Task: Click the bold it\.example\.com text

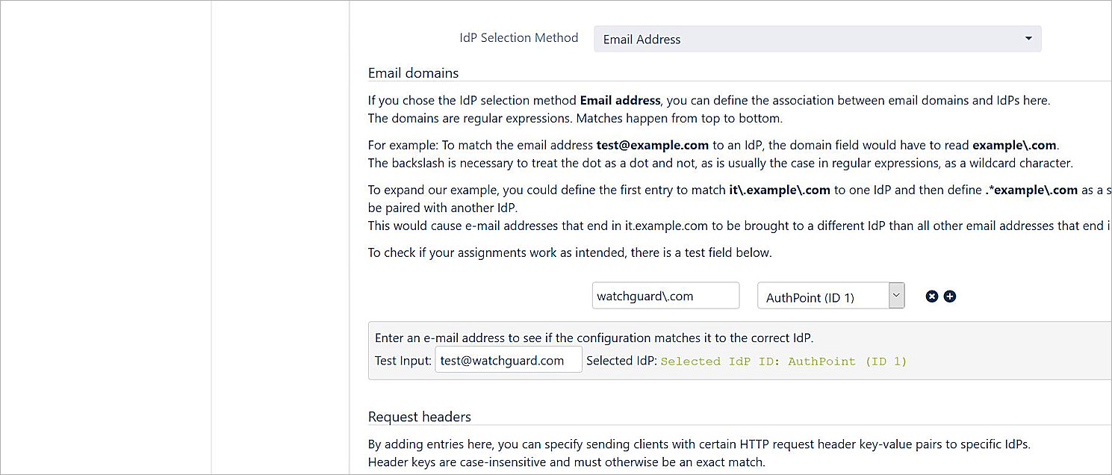Action: tap(779, 190)
